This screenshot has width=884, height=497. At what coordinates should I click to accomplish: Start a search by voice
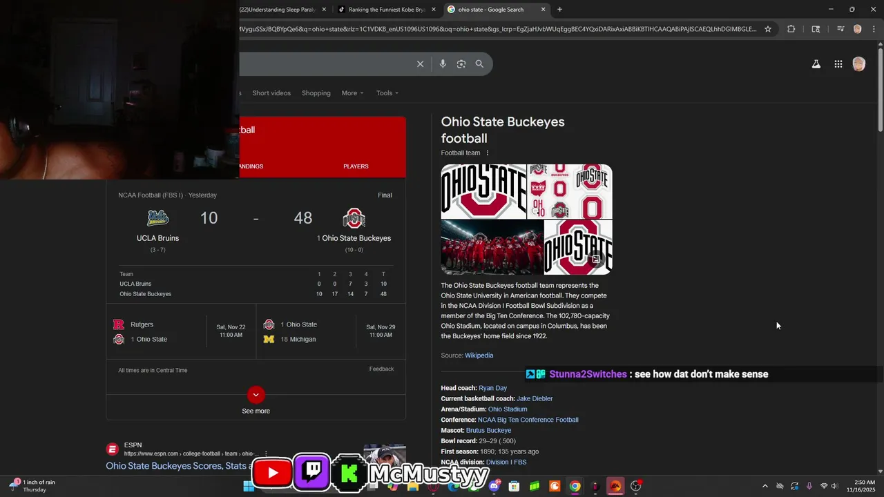point(443,64)
